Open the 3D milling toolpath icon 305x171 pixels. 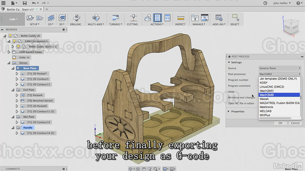(x=62, y=18)
